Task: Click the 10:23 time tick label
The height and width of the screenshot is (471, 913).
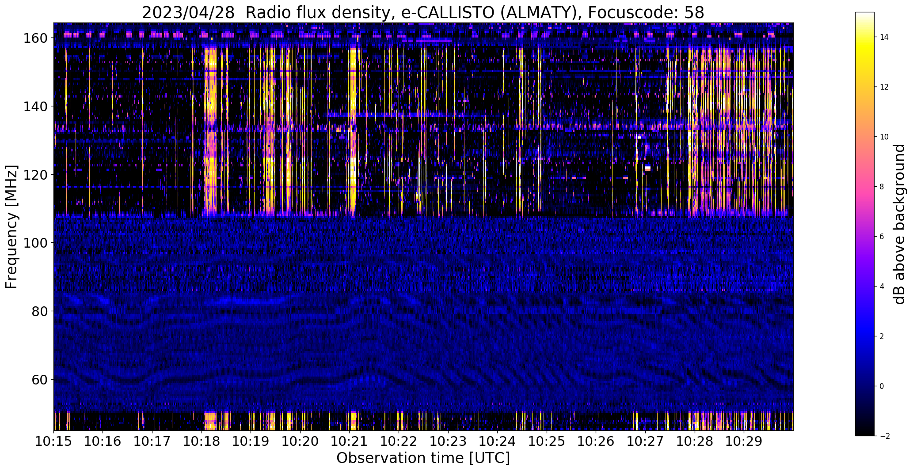Action: 448,441
